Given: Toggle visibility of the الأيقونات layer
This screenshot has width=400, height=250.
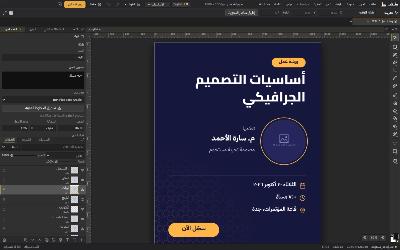Looking at the screenshot, I should point(82,209).
